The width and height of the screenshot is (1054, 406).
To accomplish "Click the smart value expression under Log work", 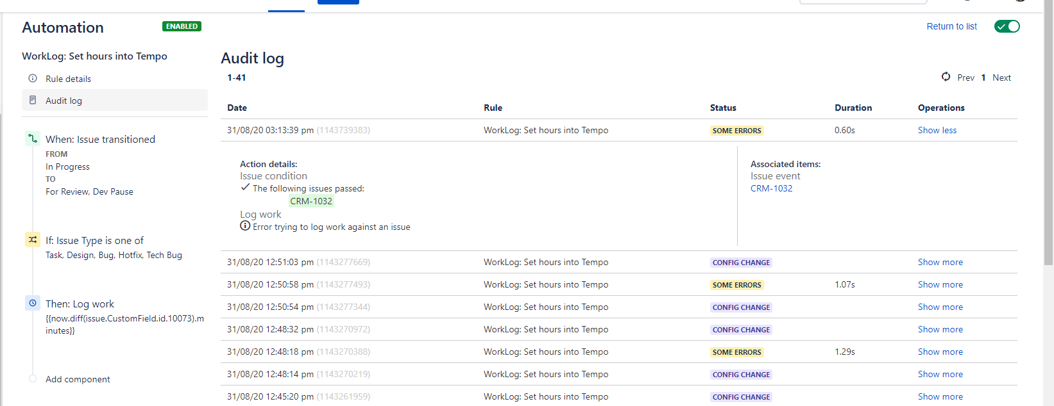I will (x=124, y=324).
